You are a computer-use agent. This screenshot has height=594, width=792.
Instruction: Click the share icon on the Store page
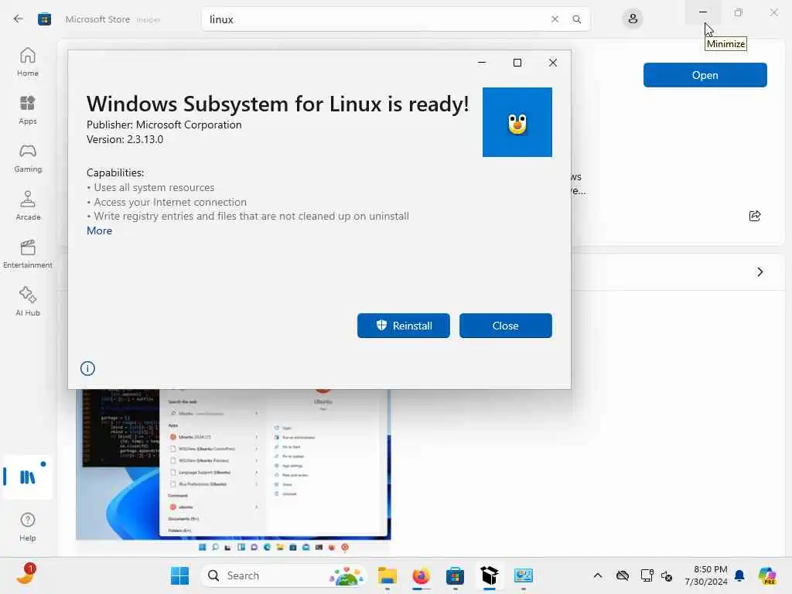[755, 217]
